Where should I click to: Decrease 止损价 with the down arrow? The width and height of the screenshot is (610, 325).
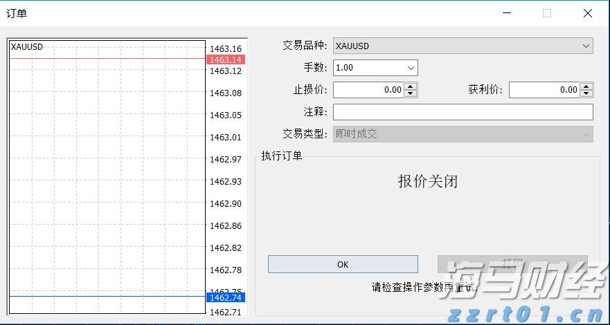(x=411, y=93)
